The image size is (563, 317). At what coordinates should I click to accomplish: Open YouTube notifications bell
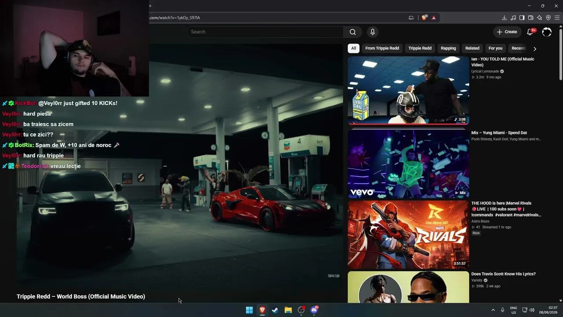[x=530, y=32]
